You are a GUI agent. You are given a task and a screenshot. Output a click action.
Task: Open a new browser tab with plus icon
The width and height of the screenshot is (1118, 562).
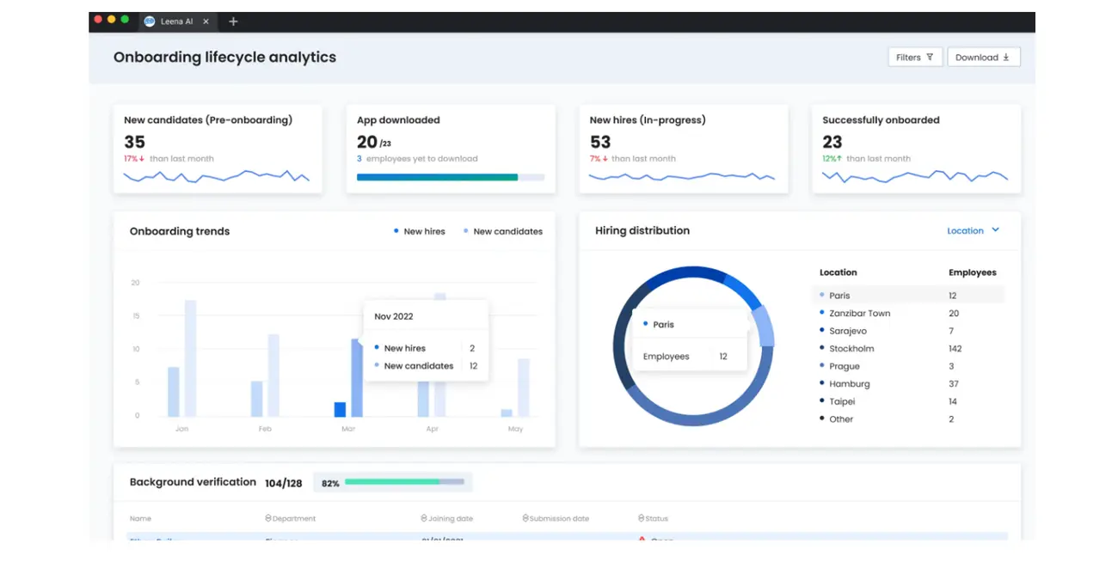(233, 21)
